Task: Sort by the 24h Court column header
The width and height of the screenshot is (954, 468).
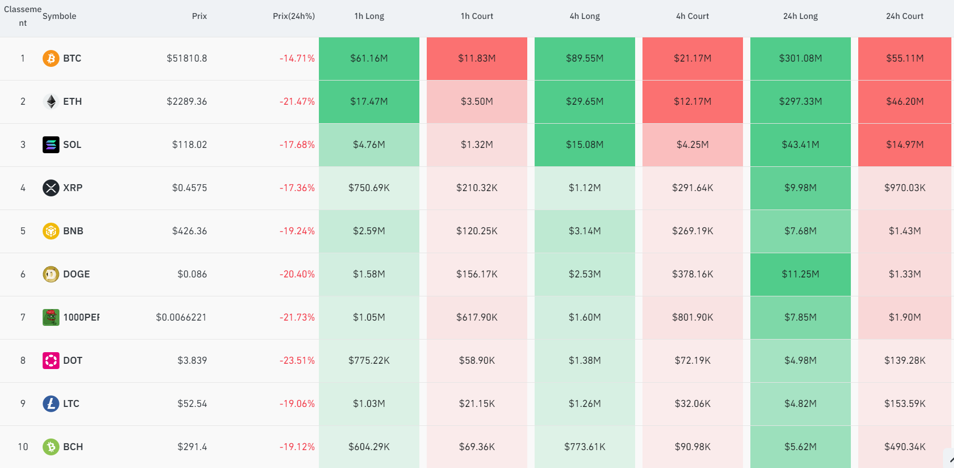Action: coord(905,16)
